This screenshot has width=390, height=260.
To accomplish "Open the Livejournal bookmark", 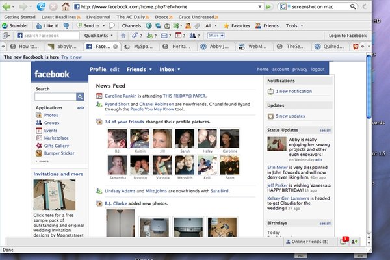I will click(98, 17).
